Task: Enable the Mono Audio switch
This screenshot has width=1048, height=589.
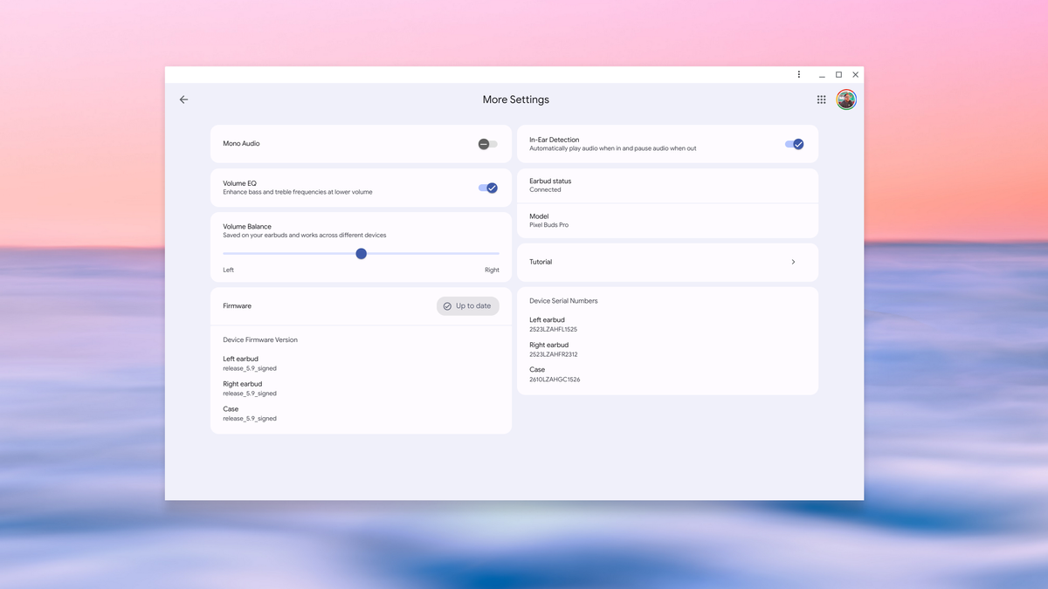Action: tap(487, 144)
